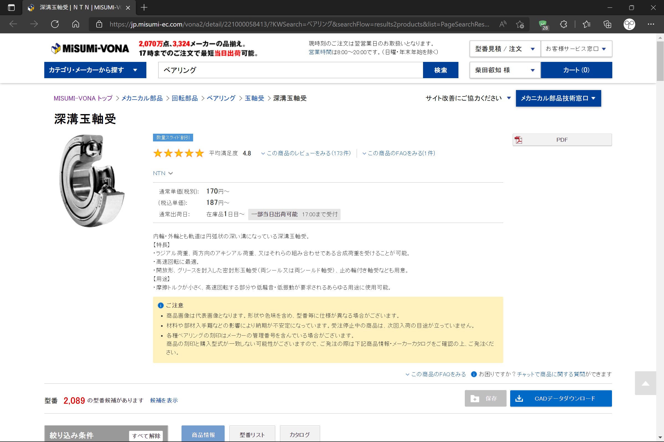Screen dimensions: 664x442
Task: View site information via the lock icon
Action: tap(99, 24)
